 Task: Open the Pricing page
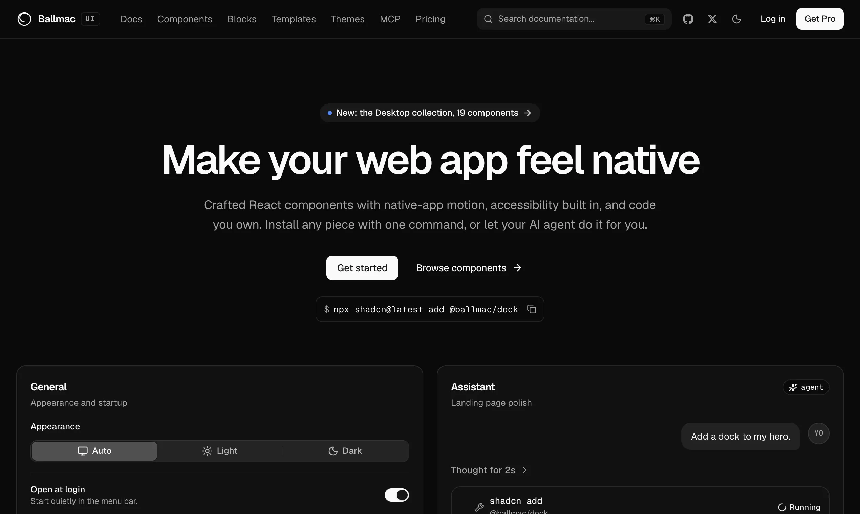coord(430,19)
